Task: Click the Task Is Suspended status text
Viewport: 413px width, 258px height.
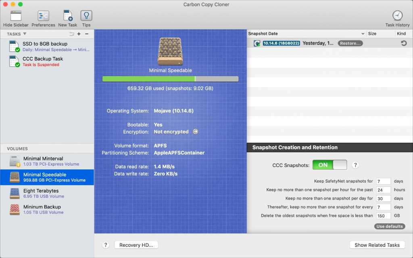Action: point(41,65)
